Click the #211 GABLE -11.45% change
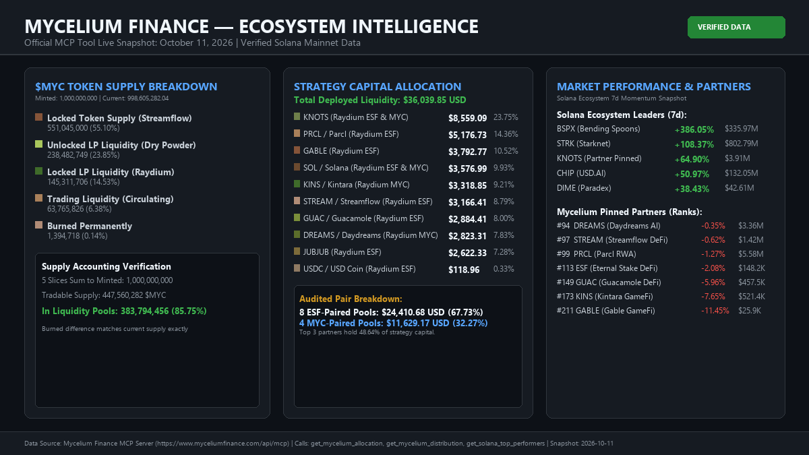 click(715, 311)
